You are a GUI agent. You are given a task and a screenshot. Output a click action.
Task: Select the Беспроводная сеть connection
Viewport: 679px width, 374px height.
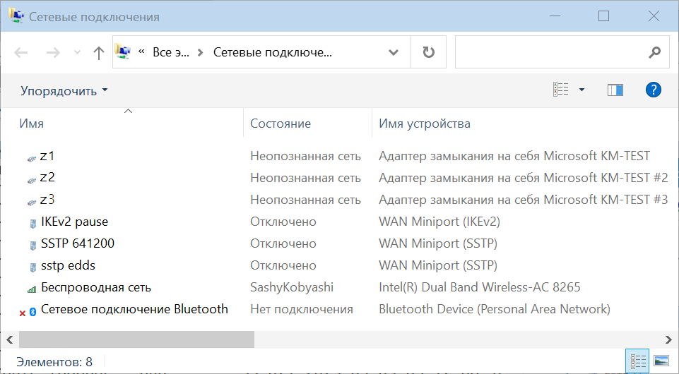coord(95,287)
